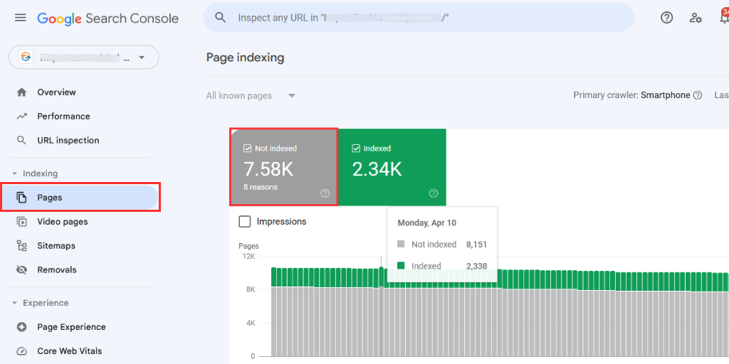Click the Video pages icon
This screenshot has width=729, height=364.
(x=21, y=222)
